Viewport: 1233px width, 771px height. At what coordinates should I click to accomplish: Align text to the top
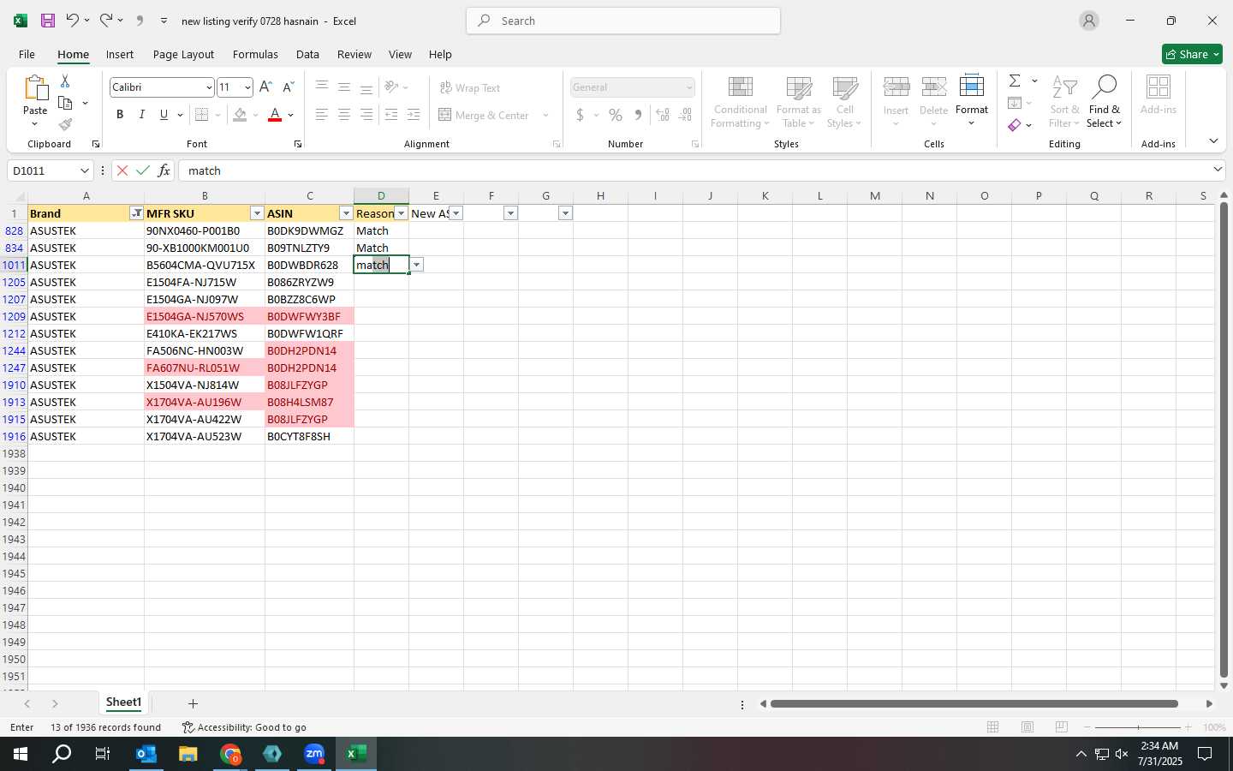tap(322, 87)
